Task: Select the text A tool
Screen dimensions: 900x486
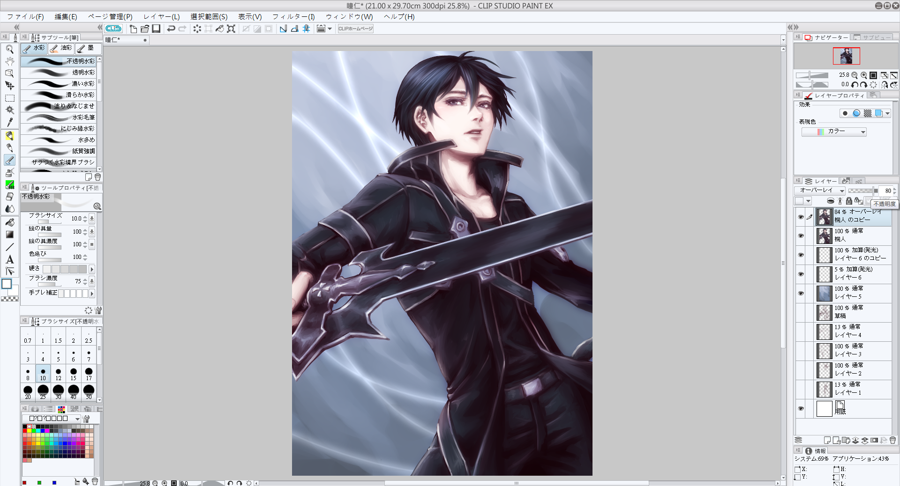Action: [x=9, y=259]
